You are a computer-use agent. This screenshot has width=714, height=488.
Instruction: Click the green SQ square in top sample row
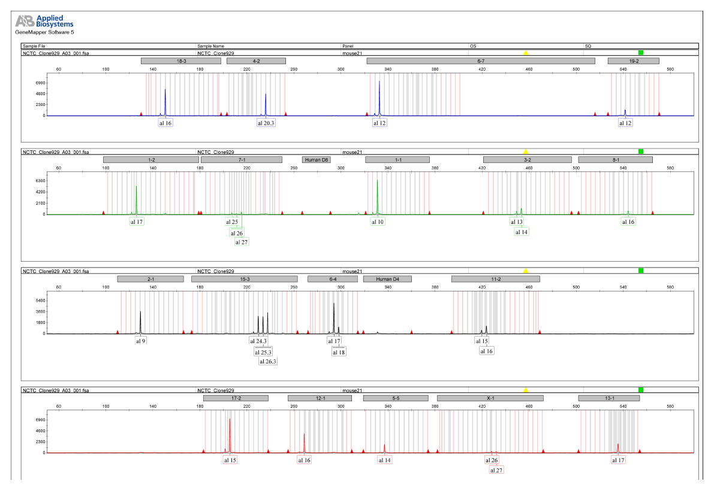(x=641, y=53)
